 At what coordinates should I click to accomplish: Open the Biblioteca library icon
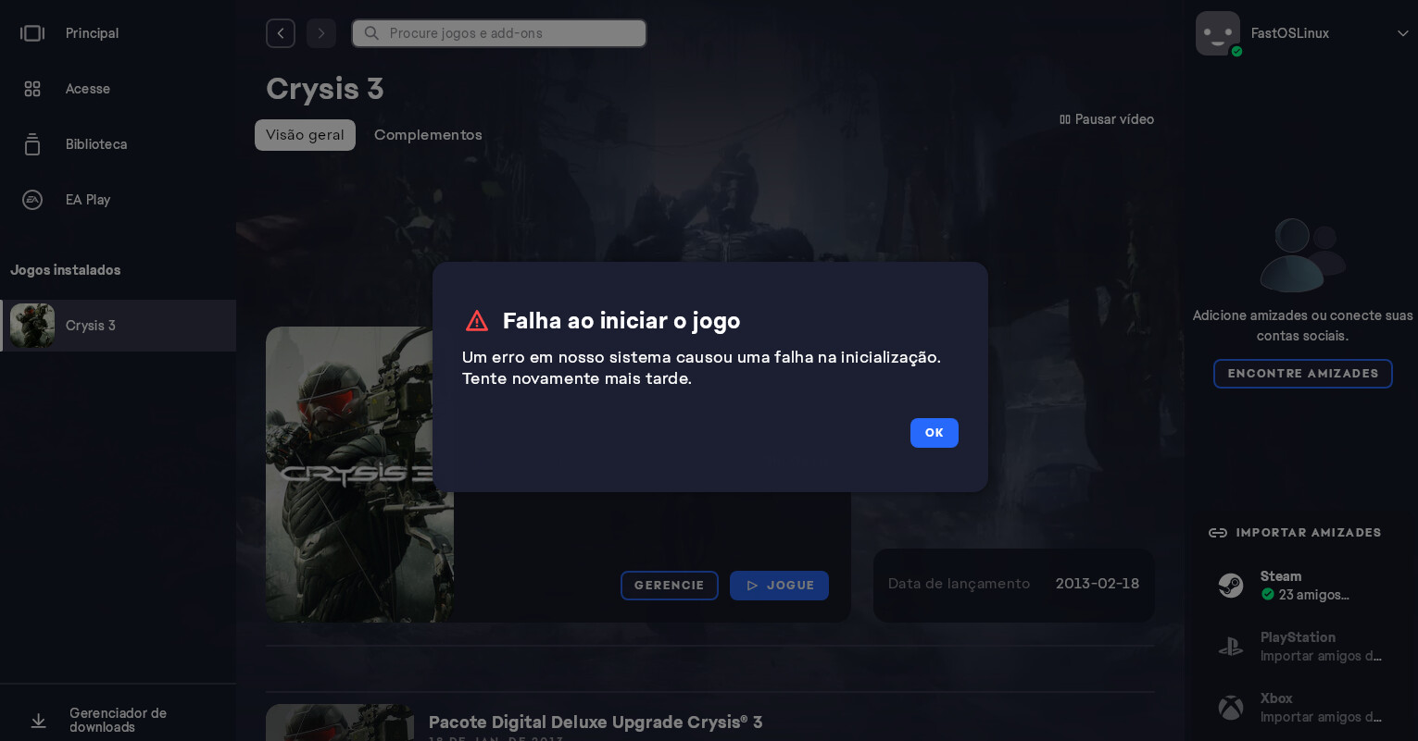point(32,144)
